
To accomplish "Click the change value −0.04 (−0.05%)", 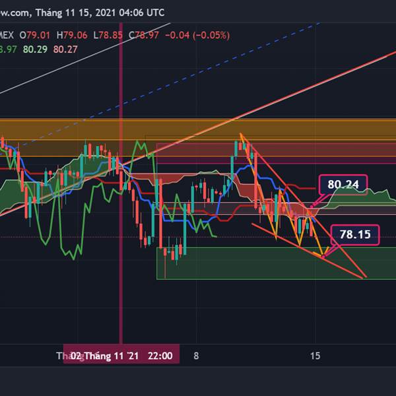I will coord(197,35).
